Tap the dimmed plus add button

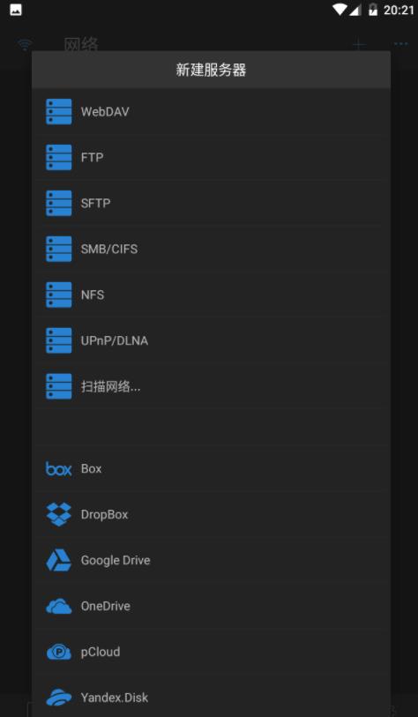pyautogui.click(x=360, y=44)
